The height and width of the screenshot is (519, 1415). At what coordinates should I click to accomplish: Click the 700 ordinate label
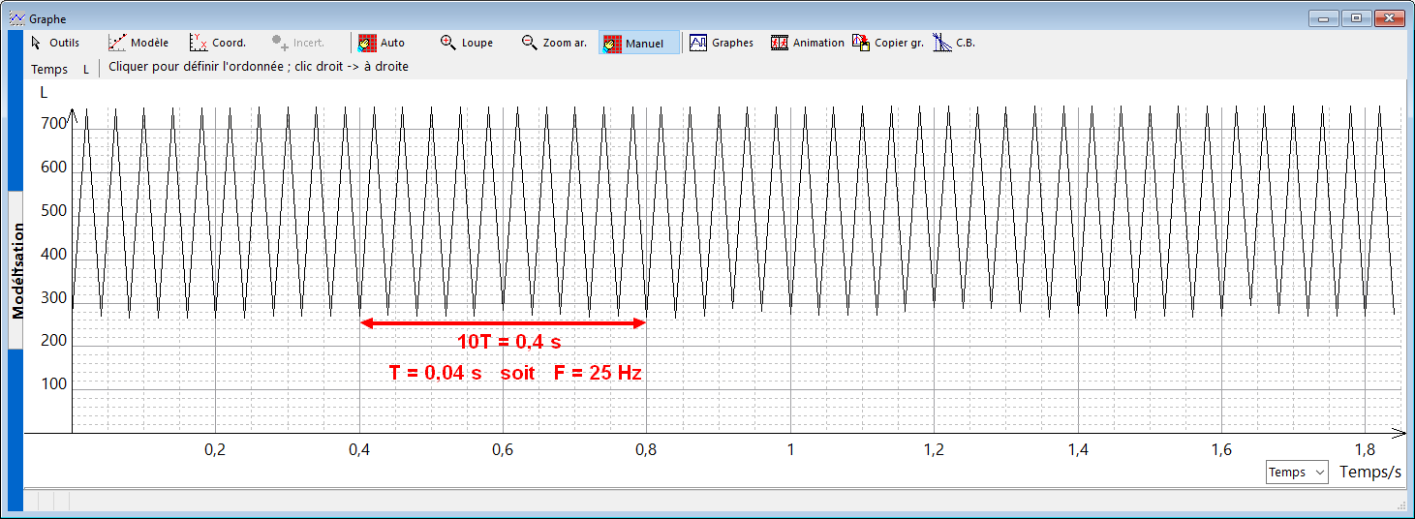click(53, 124)
